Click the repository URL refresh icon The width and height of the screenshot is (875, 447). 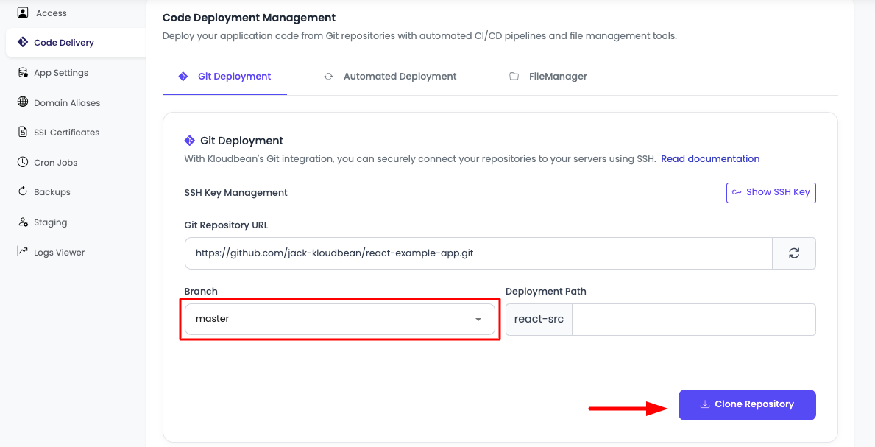(x=794, y=253)
